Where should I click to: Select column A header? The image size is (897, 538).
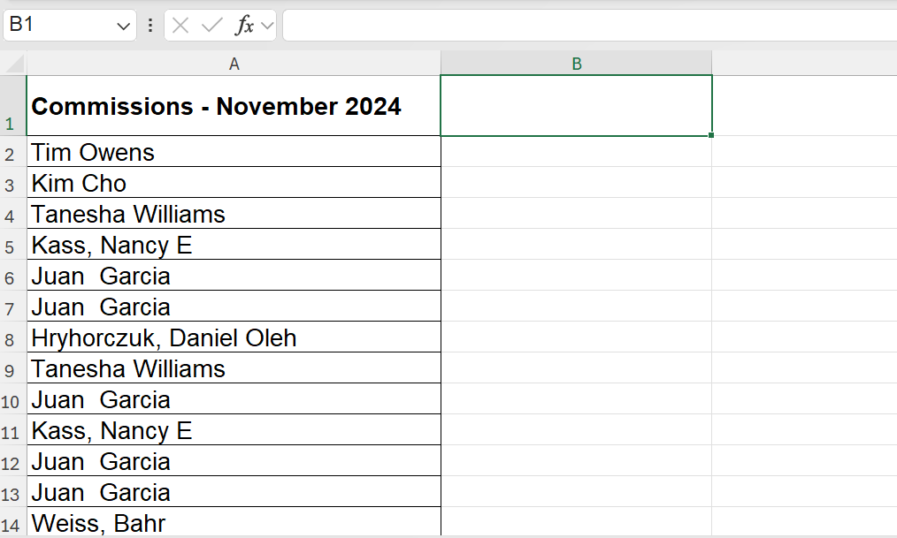(234, 64)
